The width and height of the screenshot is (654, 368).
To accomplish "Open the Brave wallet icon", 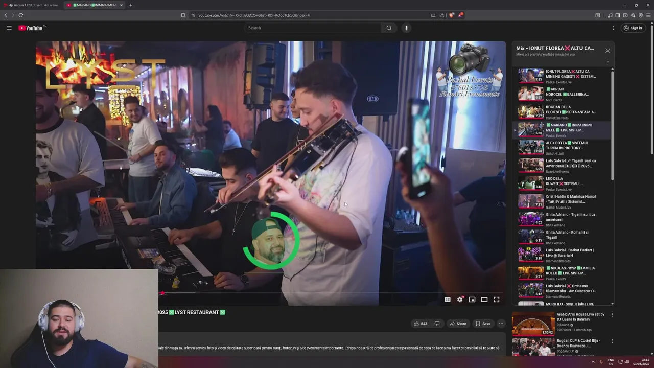I will [625, 15].
